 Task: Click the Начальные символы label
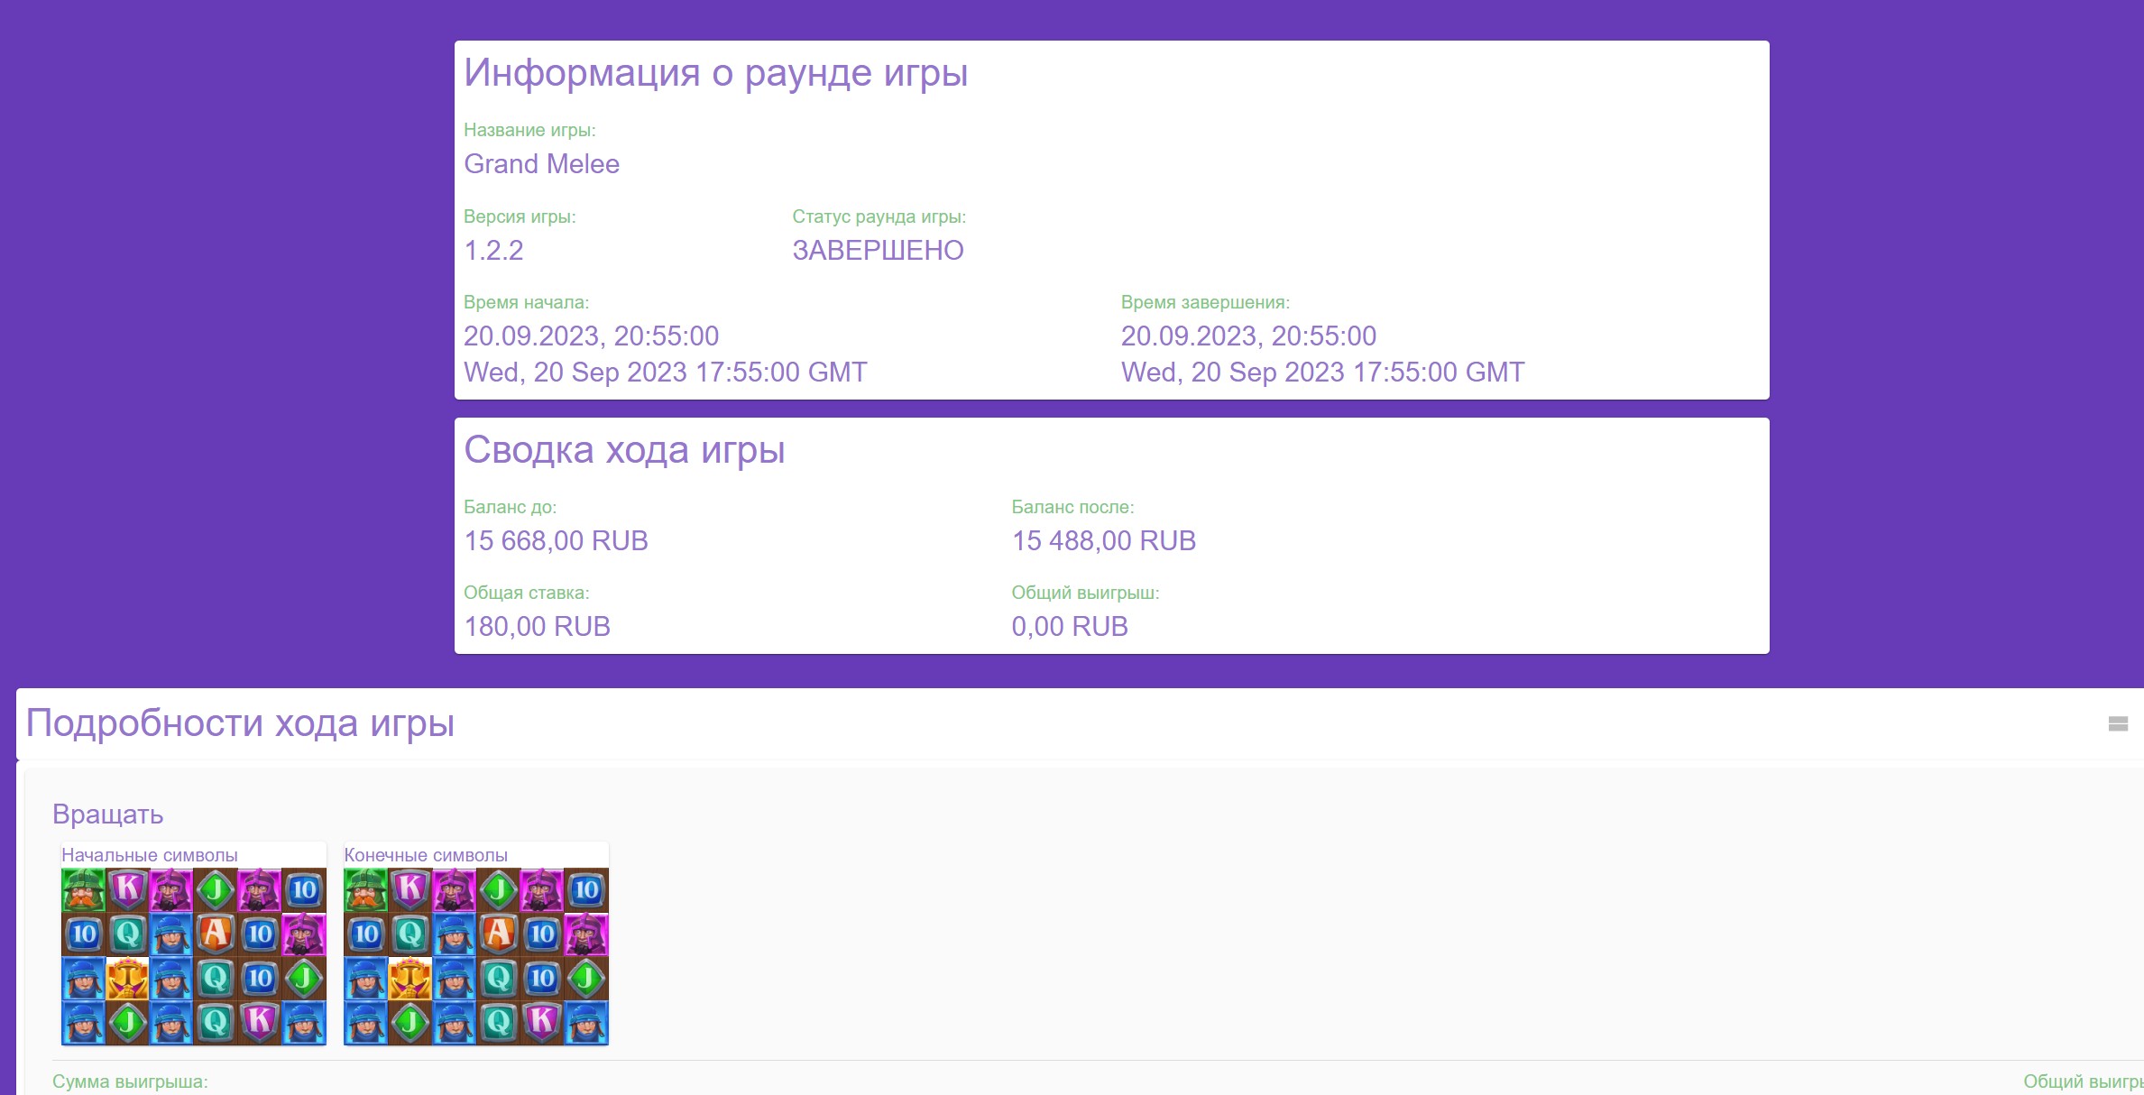click(150, 854)
